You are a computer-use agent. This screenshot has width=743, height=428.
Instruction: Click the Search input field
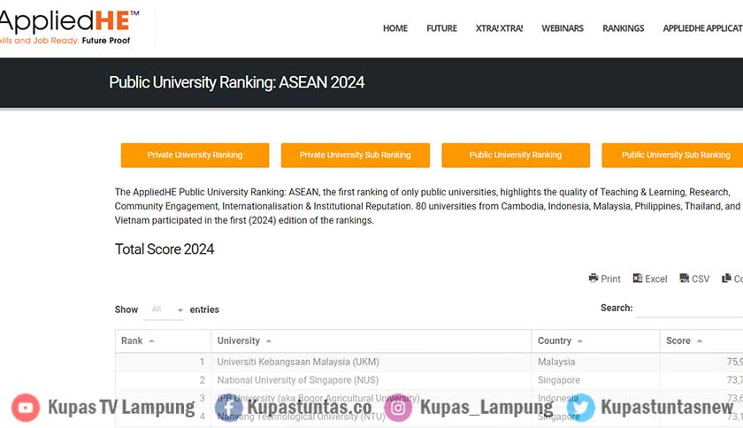coord(689,308)
